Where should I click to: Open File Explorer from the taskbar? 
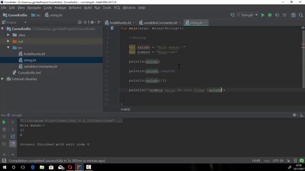[x=42, y=167]
